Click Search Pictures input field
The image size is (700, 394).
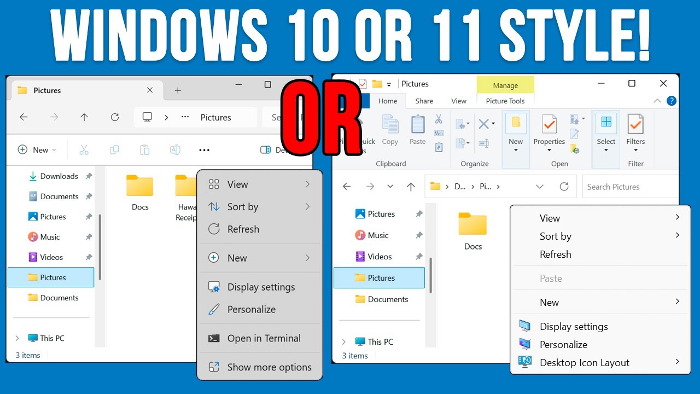[631, 187]
